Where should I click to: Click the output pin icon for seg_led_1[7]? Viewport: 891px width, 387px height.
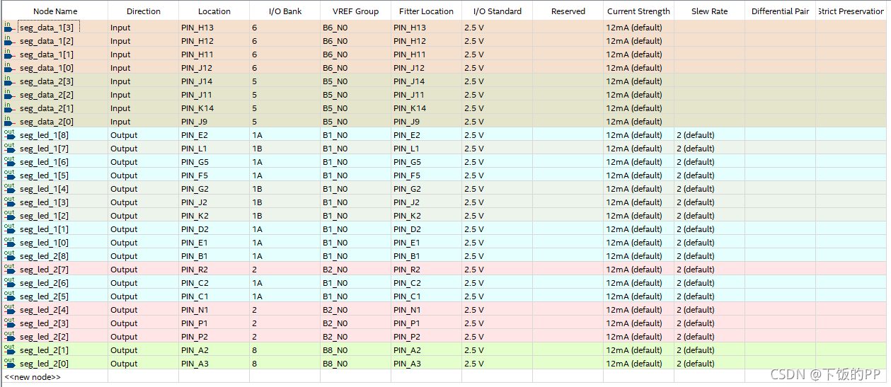tap(9, 148)
